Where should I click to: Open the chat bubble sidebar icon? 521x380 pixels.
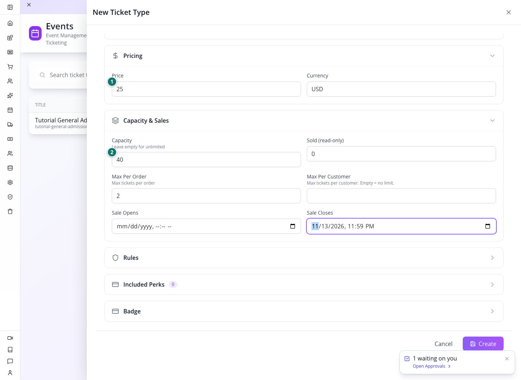(x=10, y=361)
